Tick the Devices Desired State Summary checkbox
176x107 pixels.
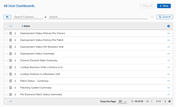(6, 60)
